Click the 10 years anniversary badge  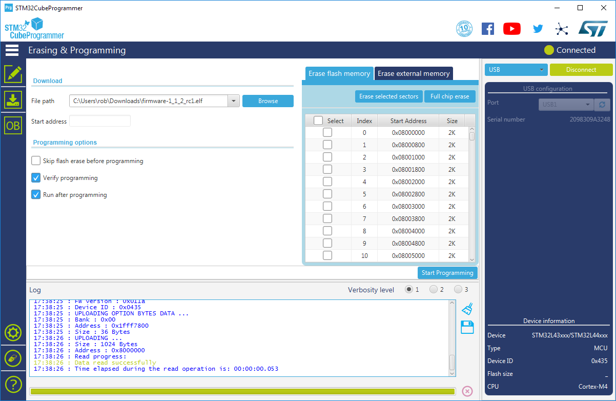coord(464,29)
